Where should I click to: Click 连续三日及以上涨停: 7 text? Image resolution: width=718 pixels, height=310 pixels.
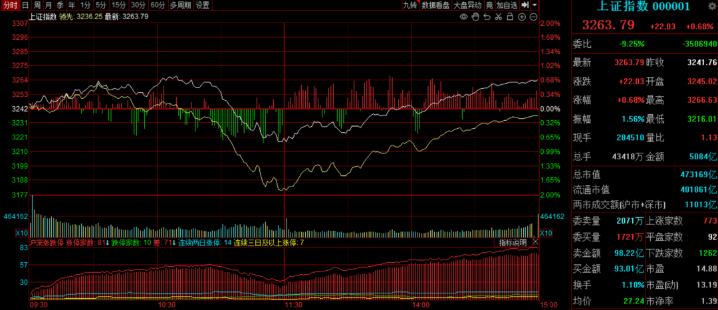269,242
